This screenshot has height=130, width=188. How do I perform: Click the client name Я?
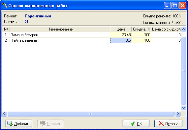click(26, 21)
